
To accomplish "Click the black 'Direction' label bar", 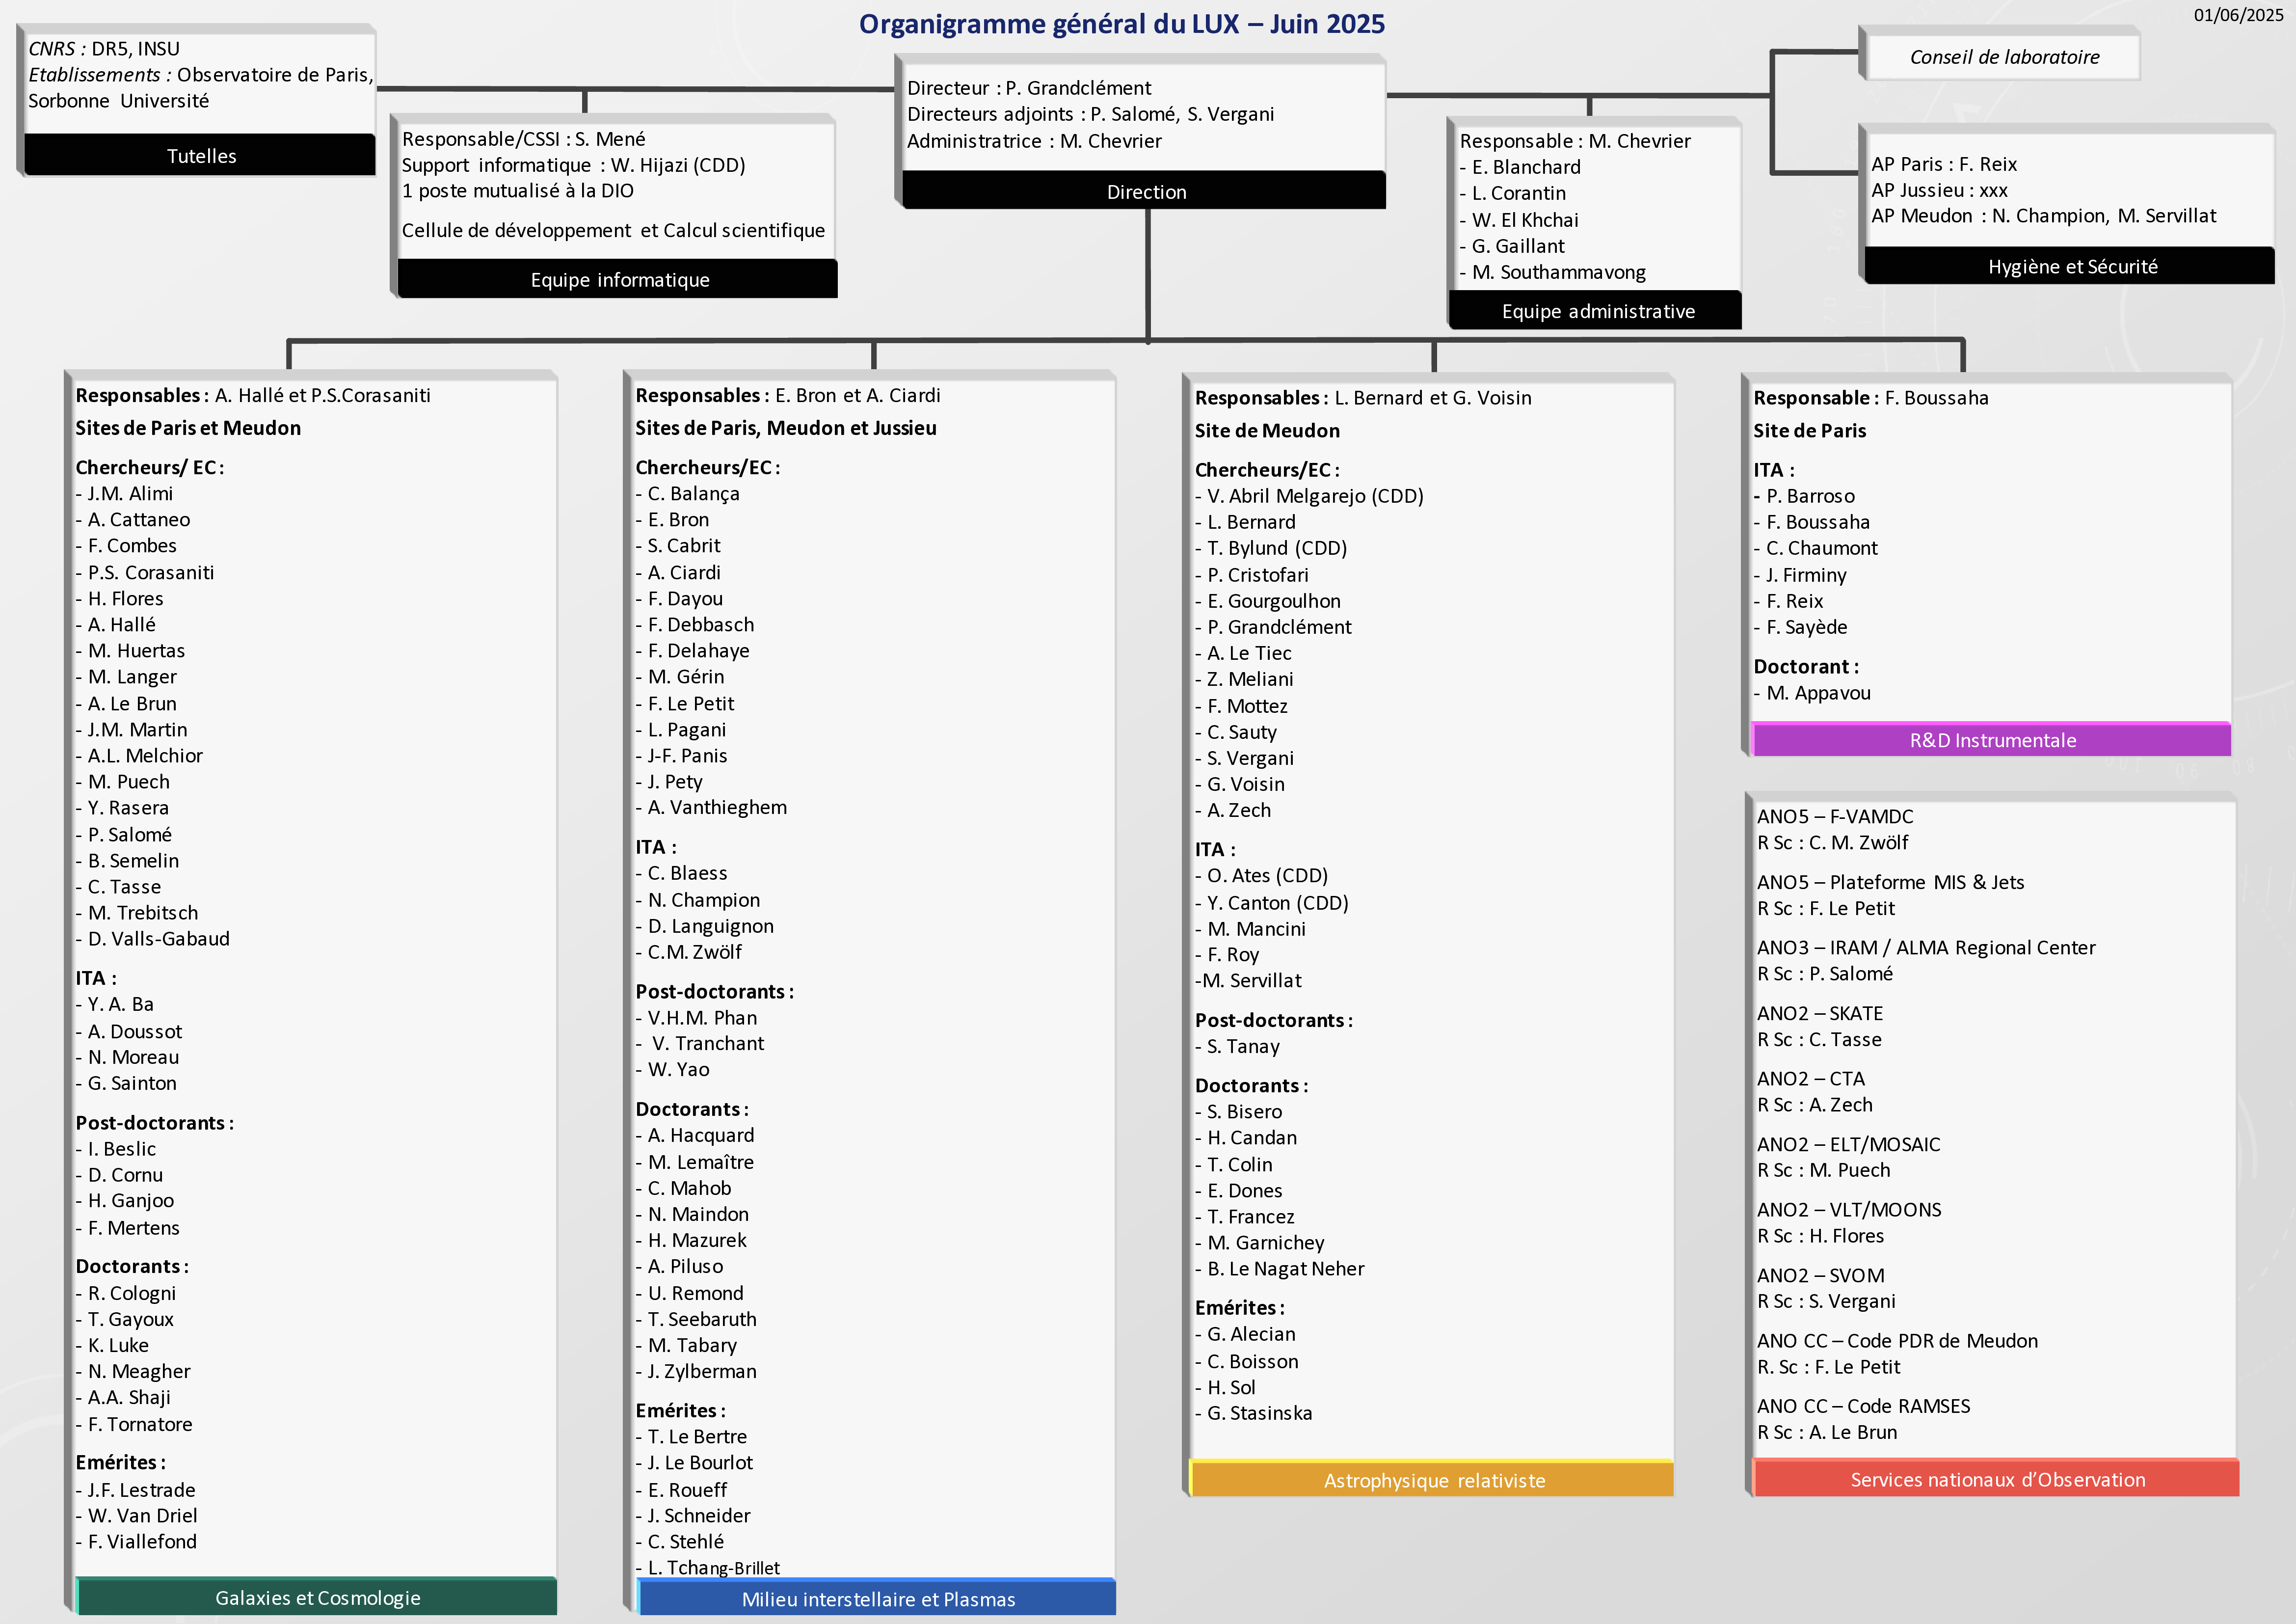I will 1145,191.
